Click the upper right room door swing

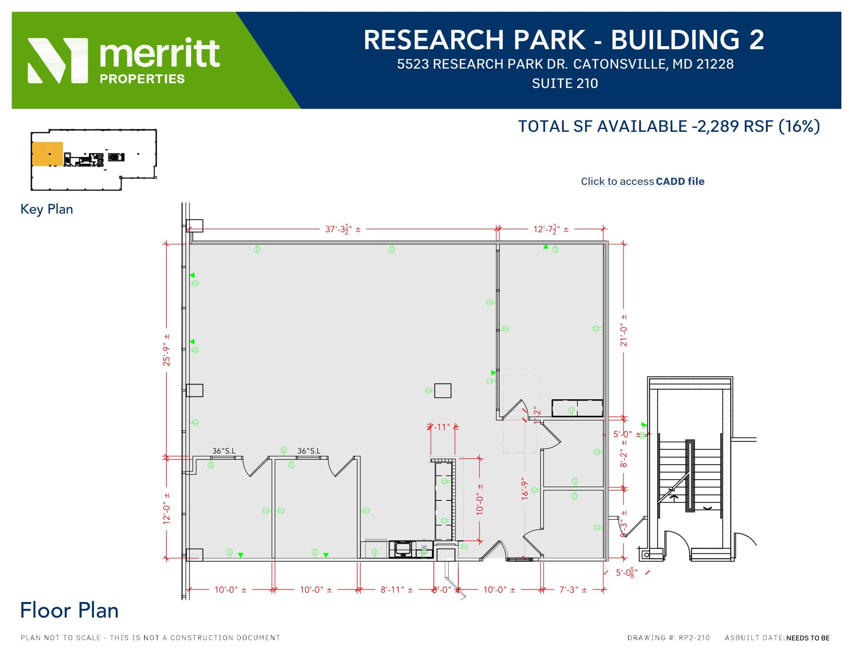[x=515, y=409]
